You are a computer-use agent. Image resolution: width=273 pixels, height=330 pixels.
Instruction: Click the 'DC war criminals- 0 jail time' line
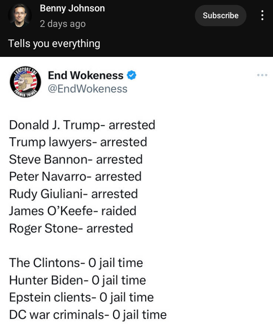pos(88,314)
